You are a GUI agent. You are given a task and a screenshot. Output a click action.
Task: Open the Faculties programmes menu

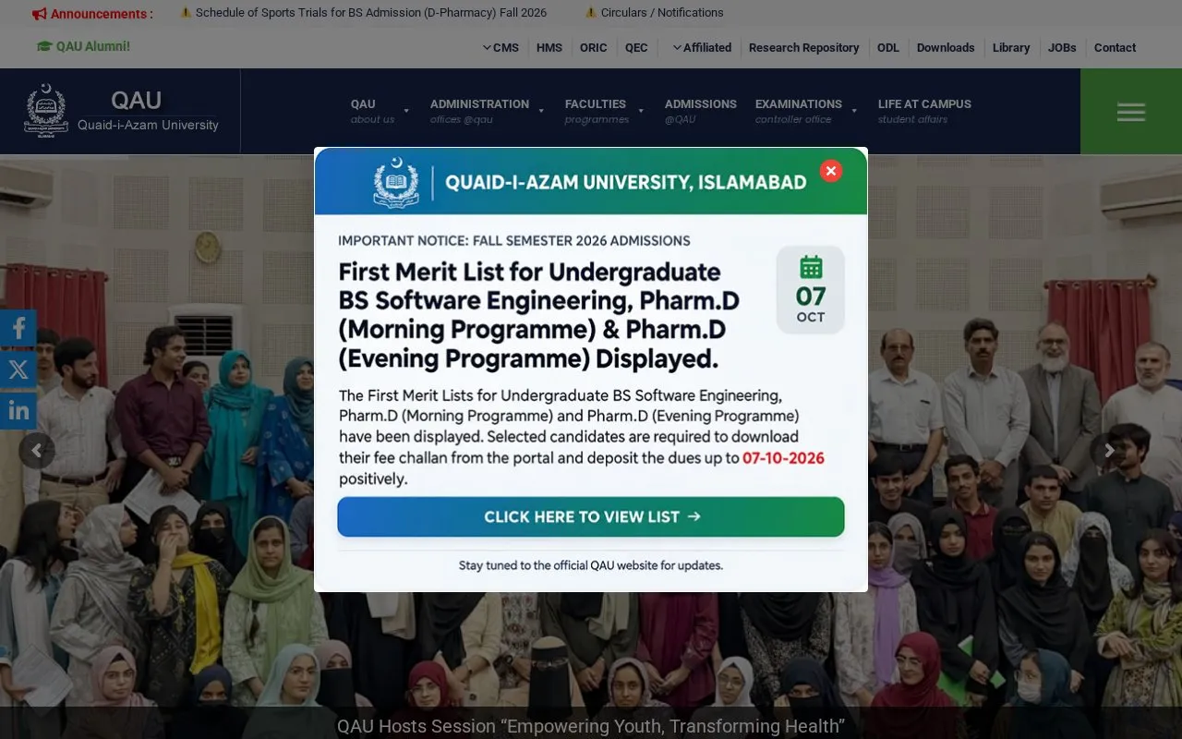coord(604,111)
